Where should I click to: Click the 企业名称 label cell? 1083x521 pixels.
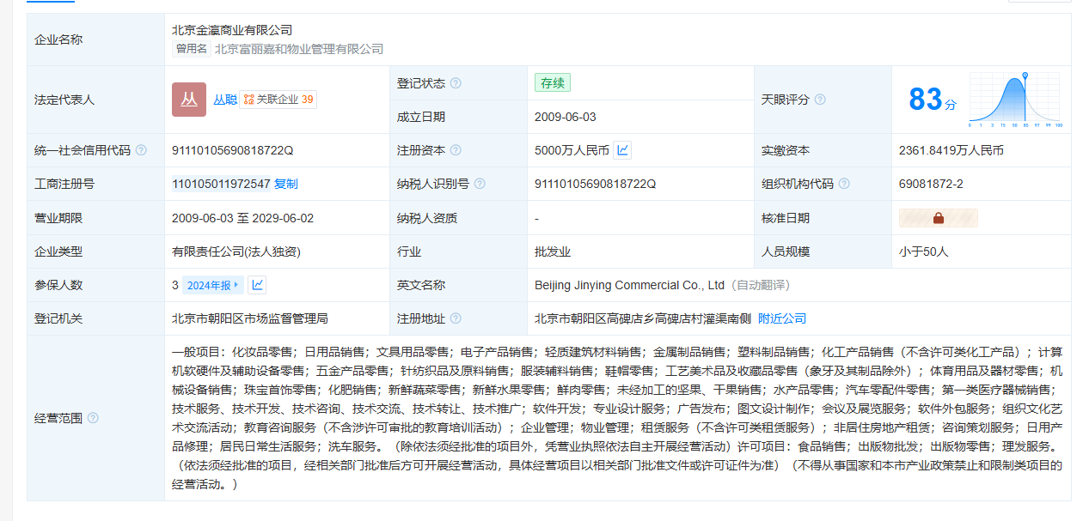point(95,40)
